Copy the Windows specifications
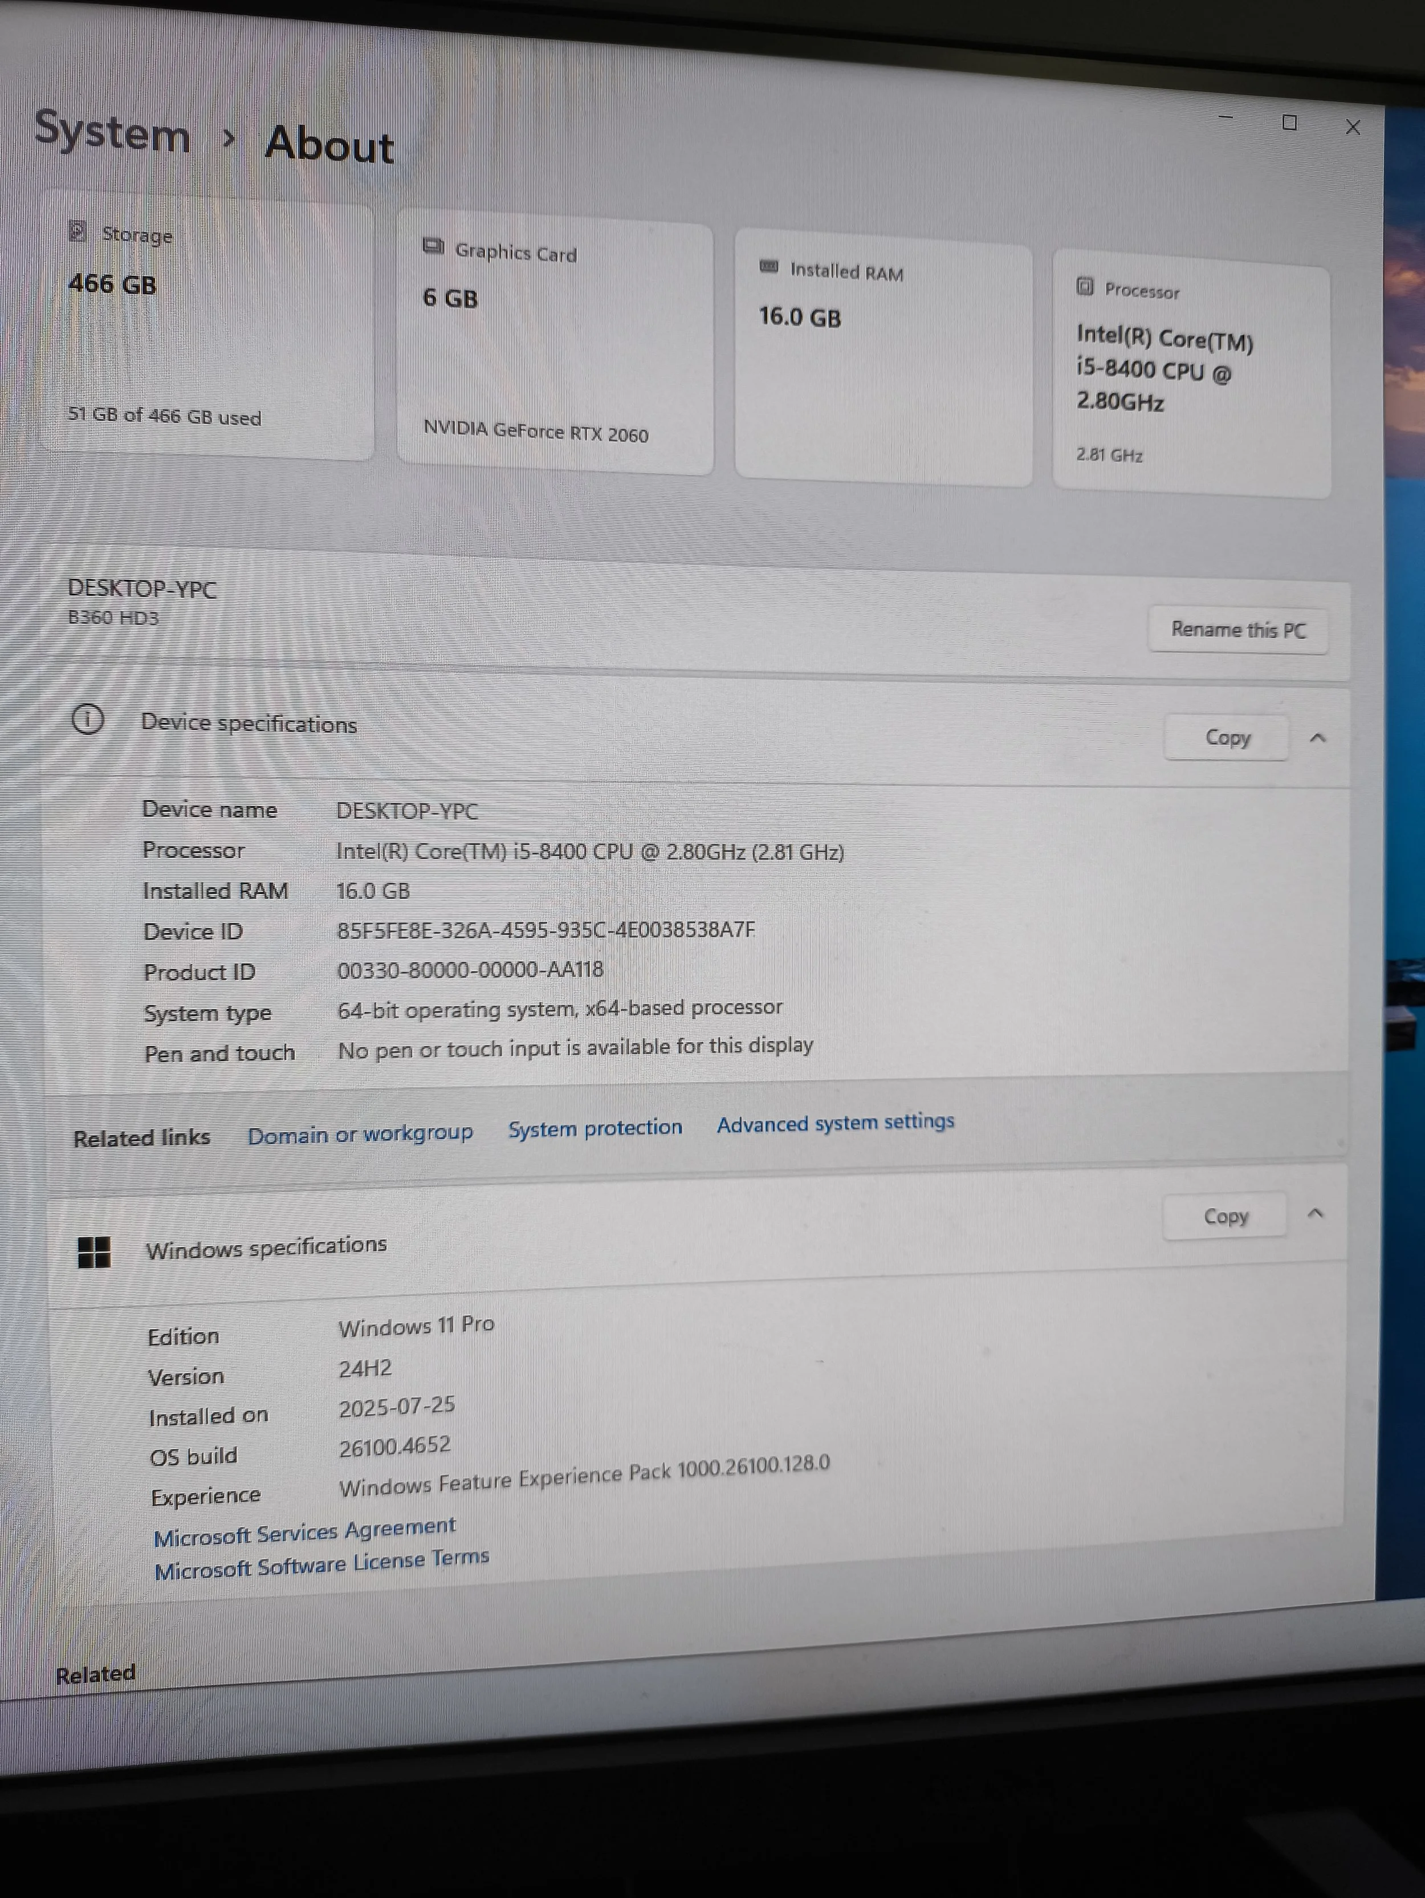 (x=1225, y=1216)
